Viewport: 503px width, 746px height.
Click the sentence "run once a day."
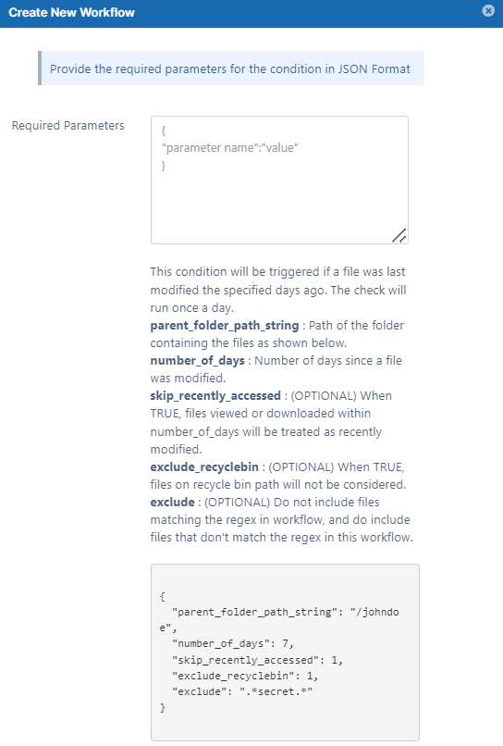point(192,308)
